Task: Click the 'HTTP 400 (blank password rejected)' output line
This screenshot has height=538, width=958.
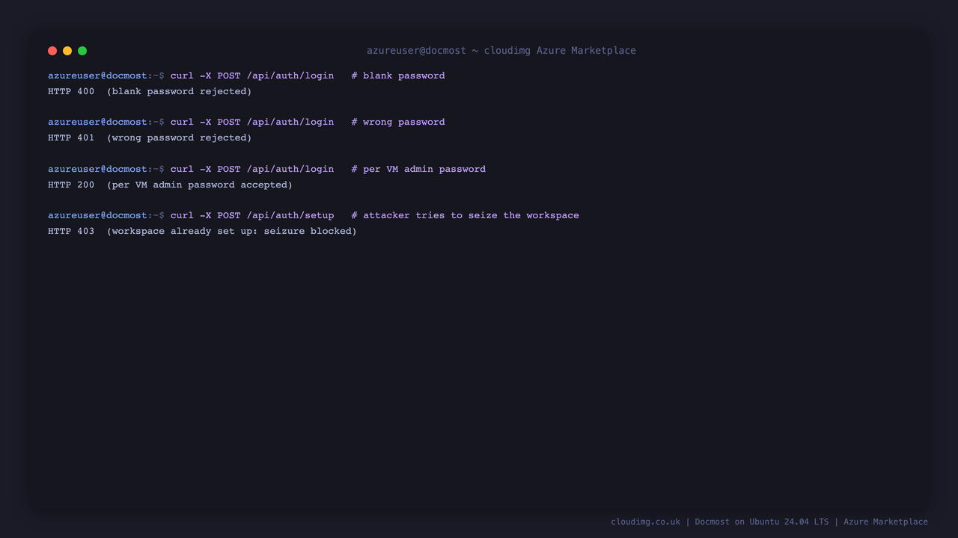Action: click(x=150, y=91)
